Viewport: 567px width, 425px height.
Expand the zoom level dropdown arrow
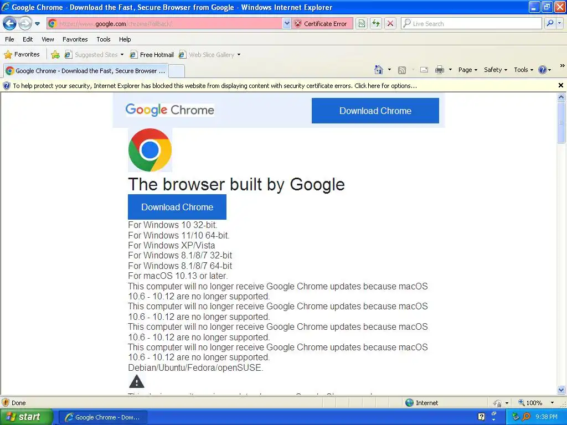(x=552, y=403)
